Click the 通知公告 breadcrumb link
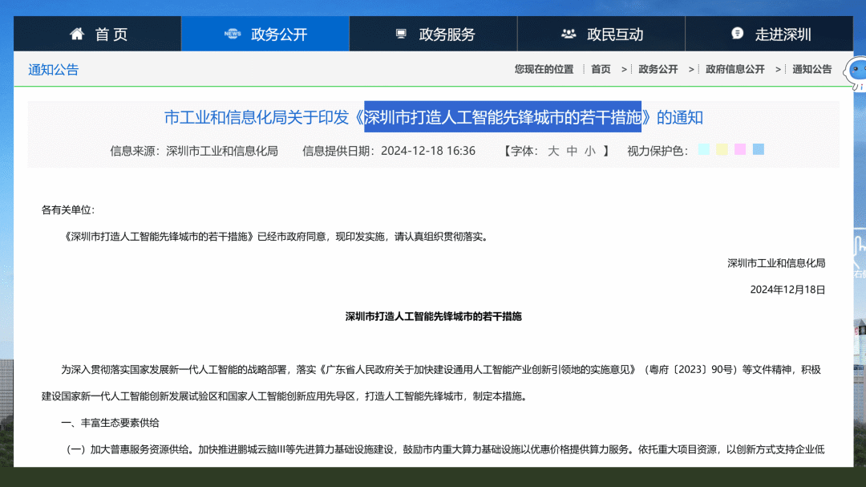The height and width of the screenshot is (487, 866). (x=811, y=69)
